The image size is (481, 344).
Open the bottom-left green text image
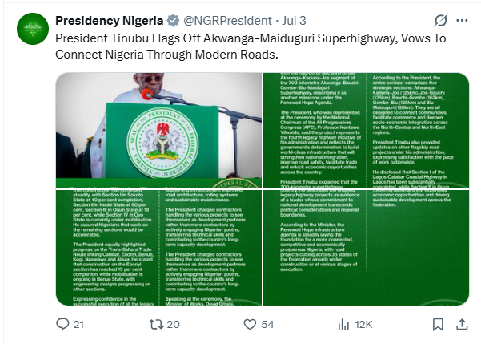(x=158, y=248)
